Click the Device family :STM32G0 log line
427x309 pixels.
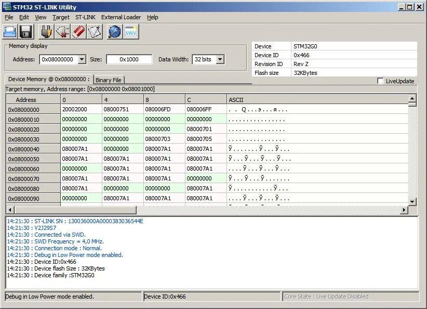[51, 275]
